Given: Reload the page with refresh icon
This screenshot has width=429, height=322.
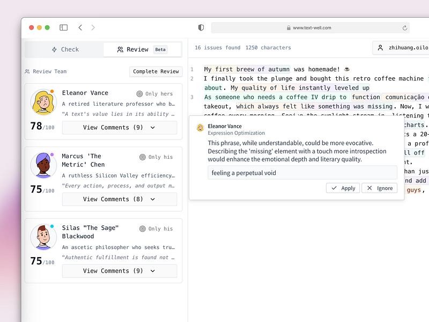Looking at the screenshot, I should pyautogui.click(x=405, y=28).
